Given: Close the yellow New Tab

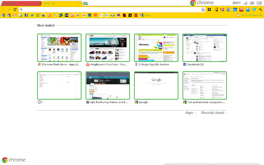Looking at the screenshot, I should point(80,3).
